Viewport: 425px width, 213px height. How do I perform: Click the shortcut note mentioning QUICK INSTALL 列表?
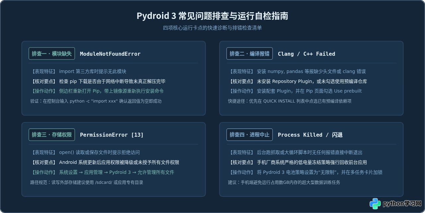click(290, 101)
